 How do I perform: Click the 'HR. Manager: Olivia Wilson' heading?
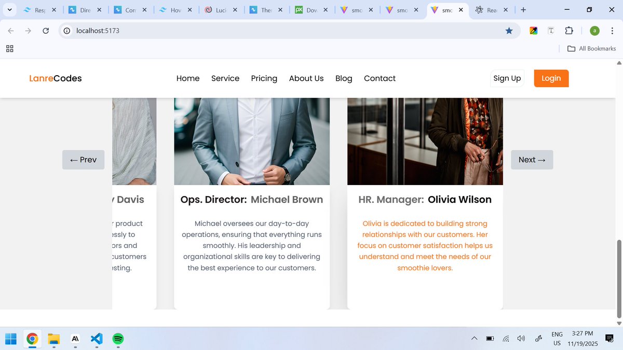pyautogui.click(x=425, y=200)
